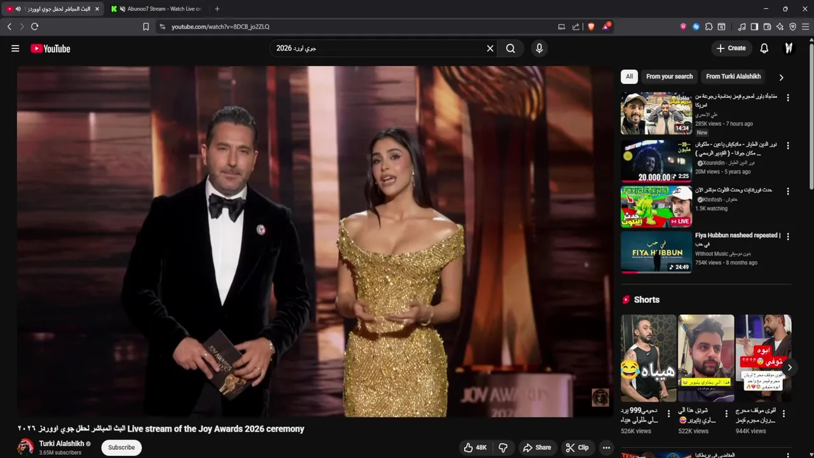This screenshot has width=814, height=458.
Task: Open Shazam extension icon
Action: [x=696, y=27]
